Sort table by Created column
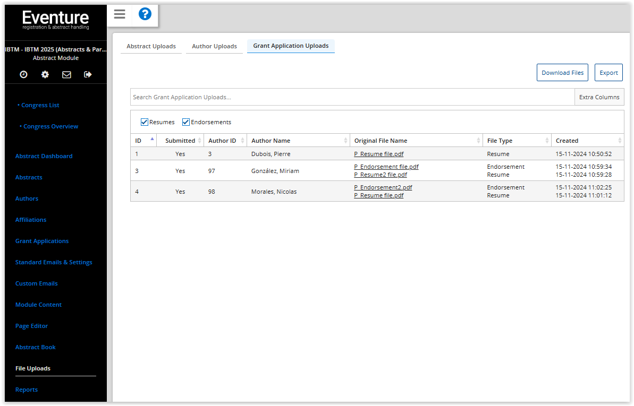634x406 pixels. tap(588, 141)
